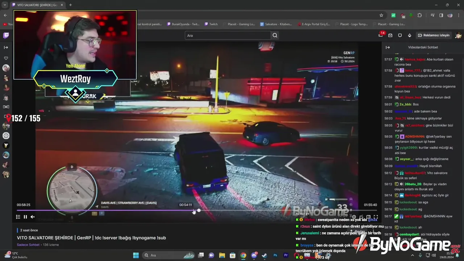Open the Twitch home logo
464x261 pixels.
6,36
